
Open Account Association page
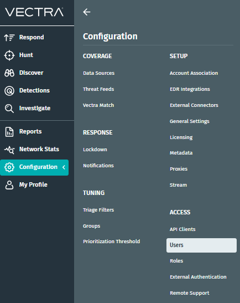pyautogui.click(x=194, y=73)
